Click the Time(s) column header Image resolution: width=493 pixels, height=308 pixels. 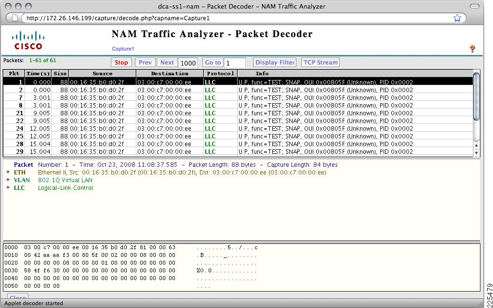tap(39, 74)
